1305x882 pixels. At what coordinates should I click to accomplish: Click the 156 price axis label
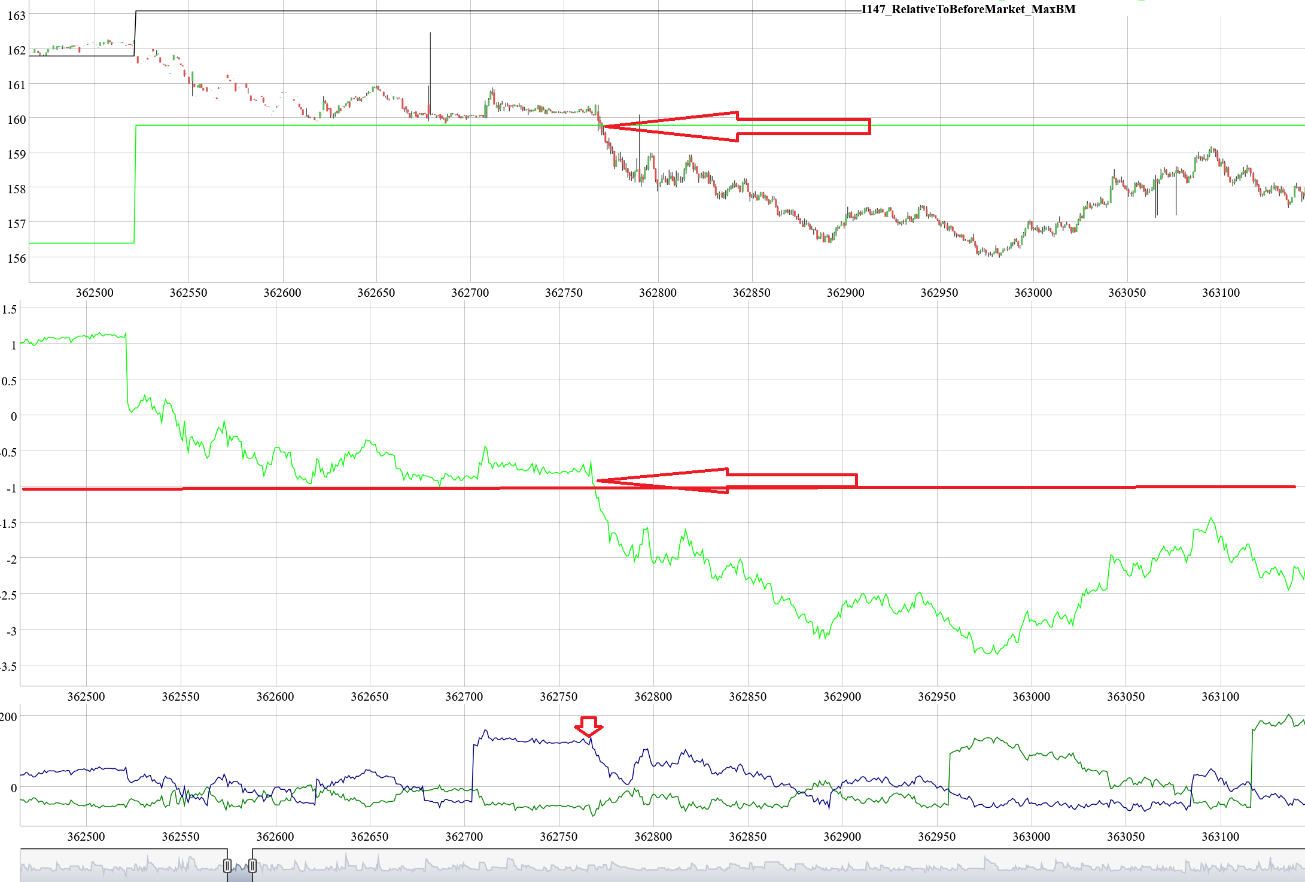pos(17,258)
